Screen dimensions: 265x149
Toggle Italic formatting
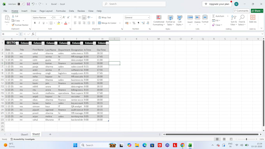39,23
